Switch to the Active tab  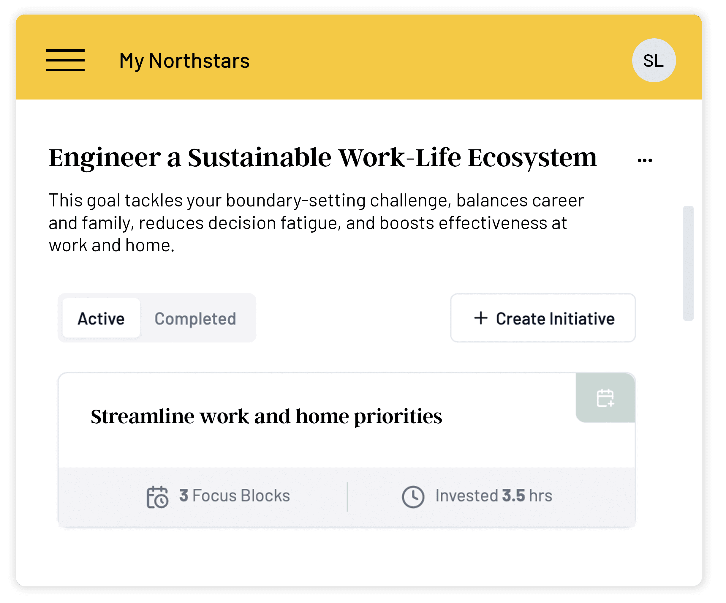(x=101, y=318)
